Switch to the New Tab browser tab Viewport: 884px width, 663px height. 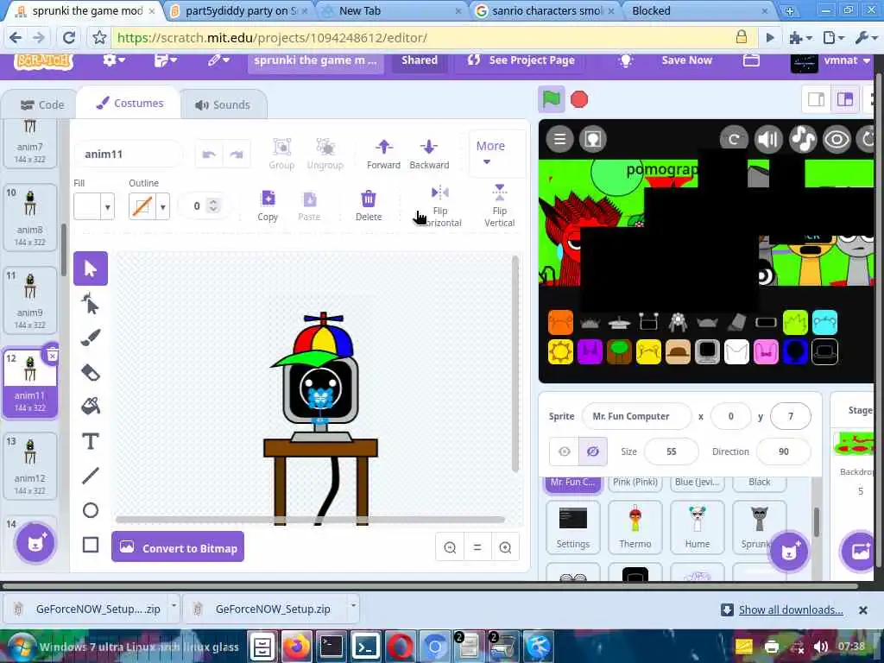pyautogui.click(x=391, y=10)
